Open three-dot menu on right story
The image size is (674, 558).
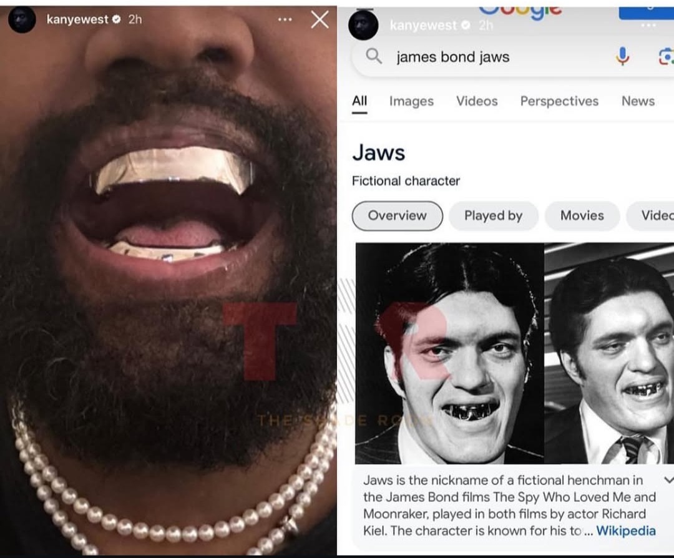tap(648, 26)
